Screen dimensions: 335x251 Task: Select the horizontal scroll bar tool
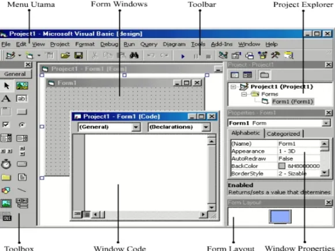(6, 151)
